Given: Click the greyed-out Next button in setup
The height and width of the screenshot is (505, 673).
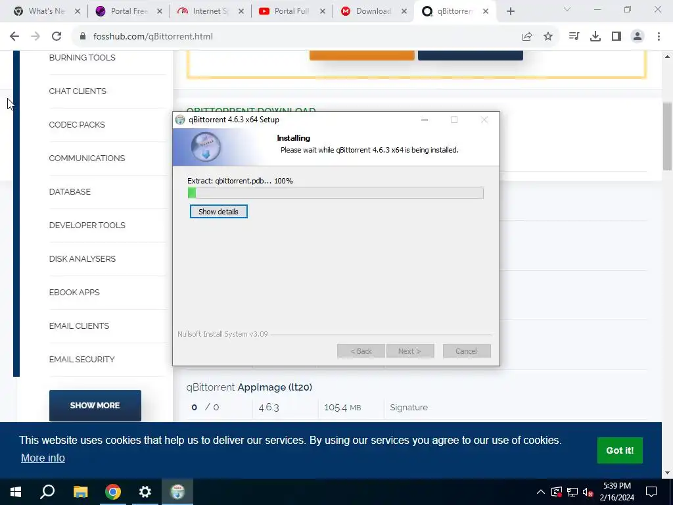Looking at the screenshot, I should point(410,351).
